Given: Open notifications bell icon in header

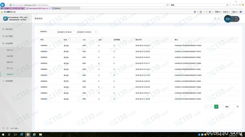Looking at the screenshot, I should [219, 19].
